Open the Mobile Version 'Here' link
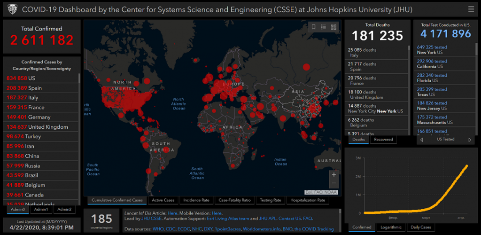The height and width of the screenshot is (235, 481). click(x=217, y=213)
